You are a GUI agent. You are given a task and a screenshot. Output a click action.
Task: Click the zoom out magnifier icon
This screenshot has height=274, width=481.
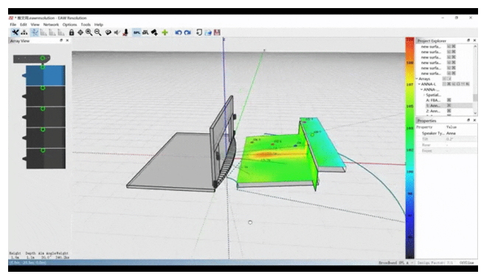(98, 32)
